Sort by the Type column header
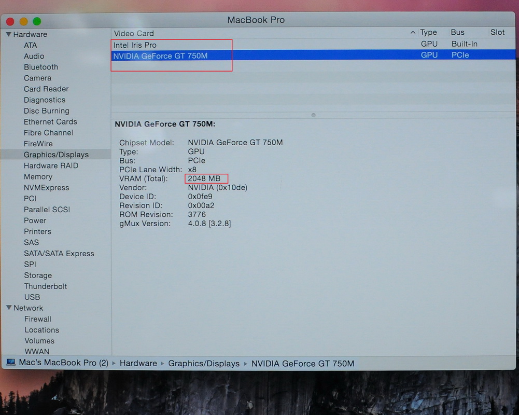 (x=429, y=33)
